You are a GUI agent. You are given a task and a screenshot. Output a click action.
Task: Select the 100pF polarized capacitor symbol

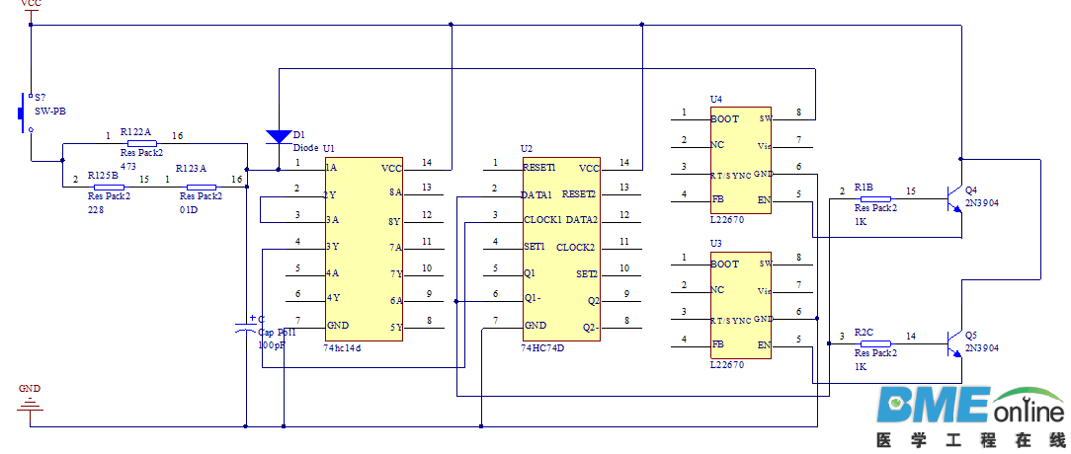[245, 328]
